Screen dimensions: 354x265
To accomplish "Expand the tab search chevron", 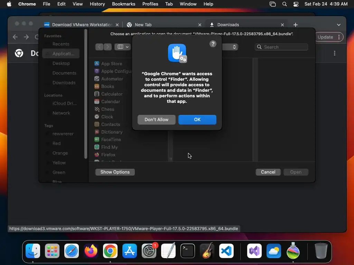I will coord(339,25).
